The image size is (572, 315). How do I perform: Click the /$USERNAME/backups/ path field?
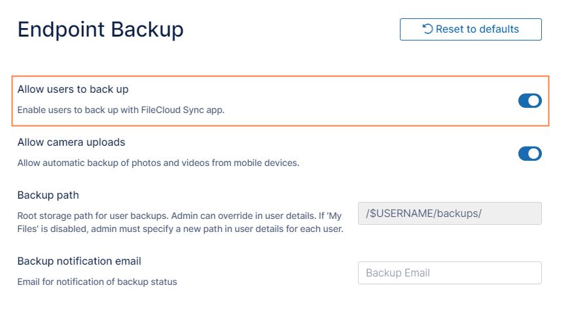(450, 214)
